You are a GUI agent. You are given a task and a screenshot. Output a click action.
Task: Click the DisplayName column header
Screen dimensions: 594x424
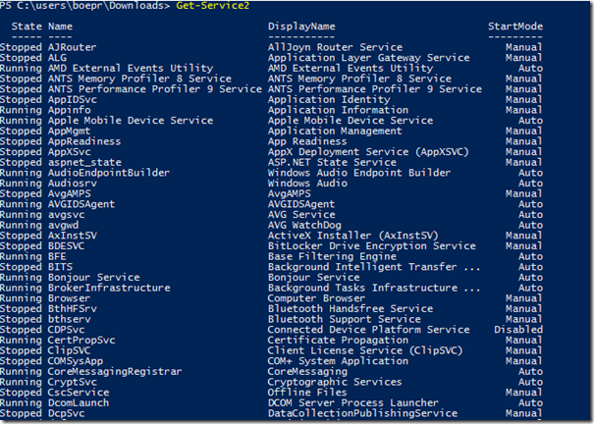click(301, 26)
